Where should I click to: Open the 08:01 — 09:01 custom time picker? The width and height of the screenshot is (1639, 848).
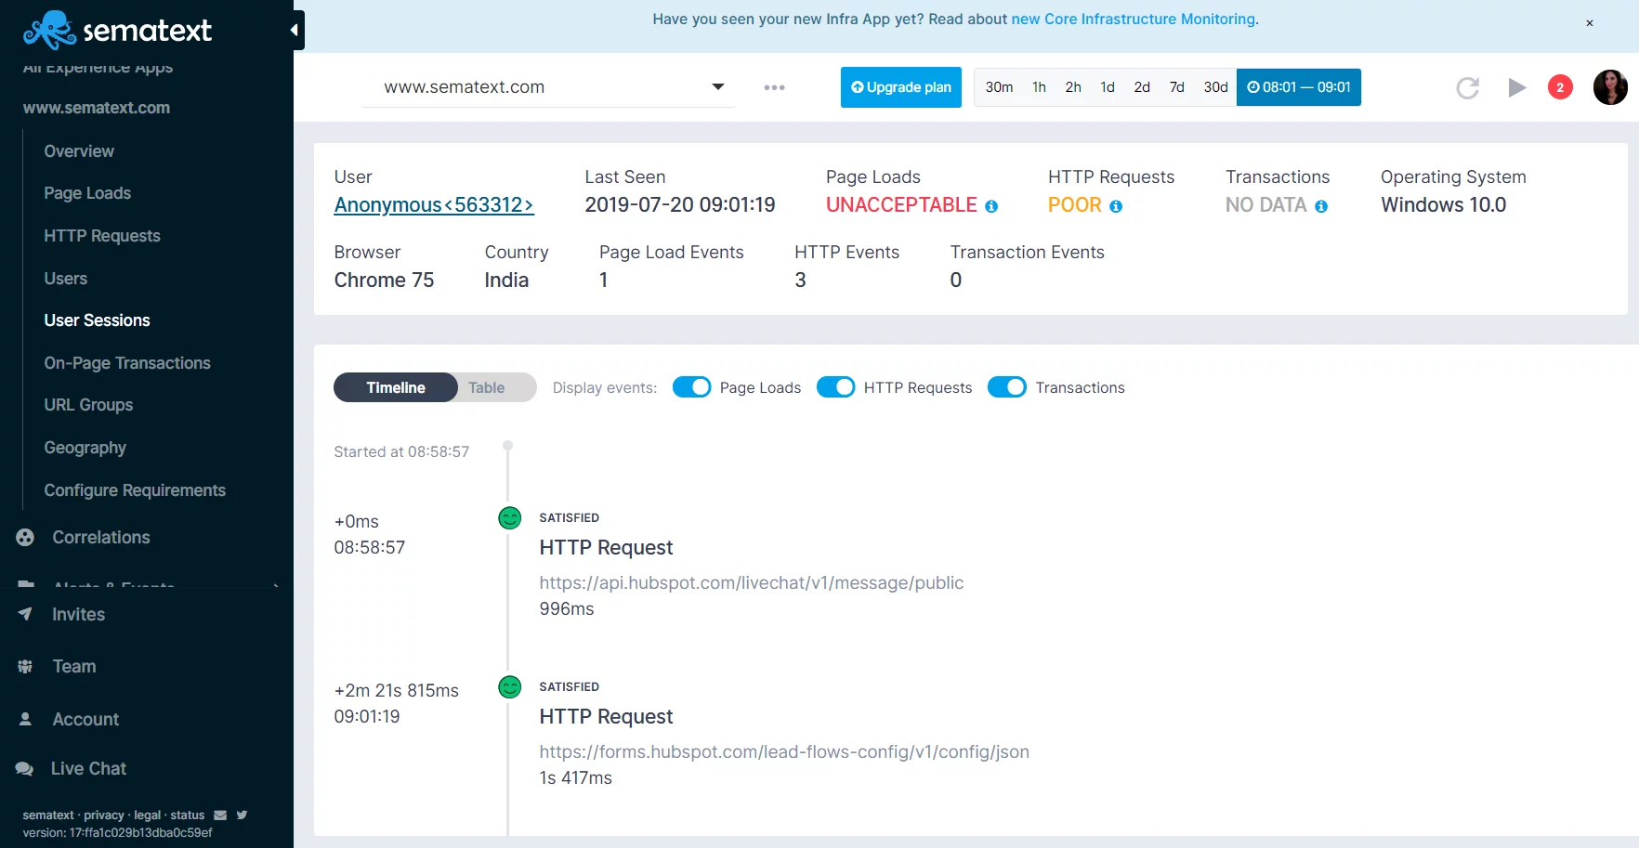coord(1298,87)
